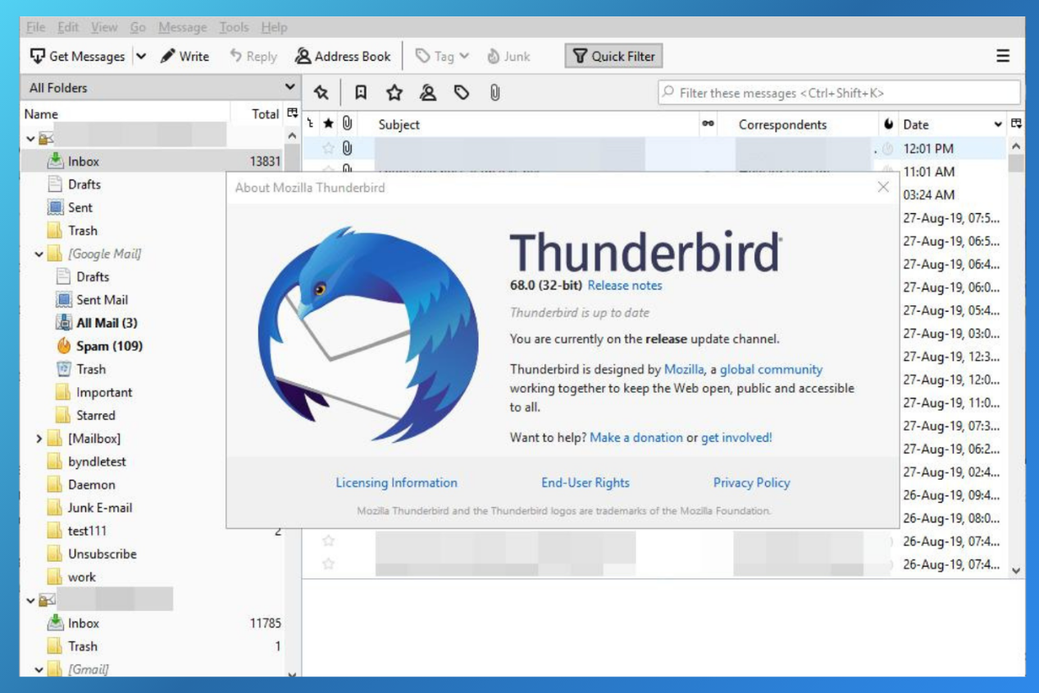Viewport: 1039px width, 693px height.
Task: Toggle the contacts-only message filter
Action: pos(429,93)
